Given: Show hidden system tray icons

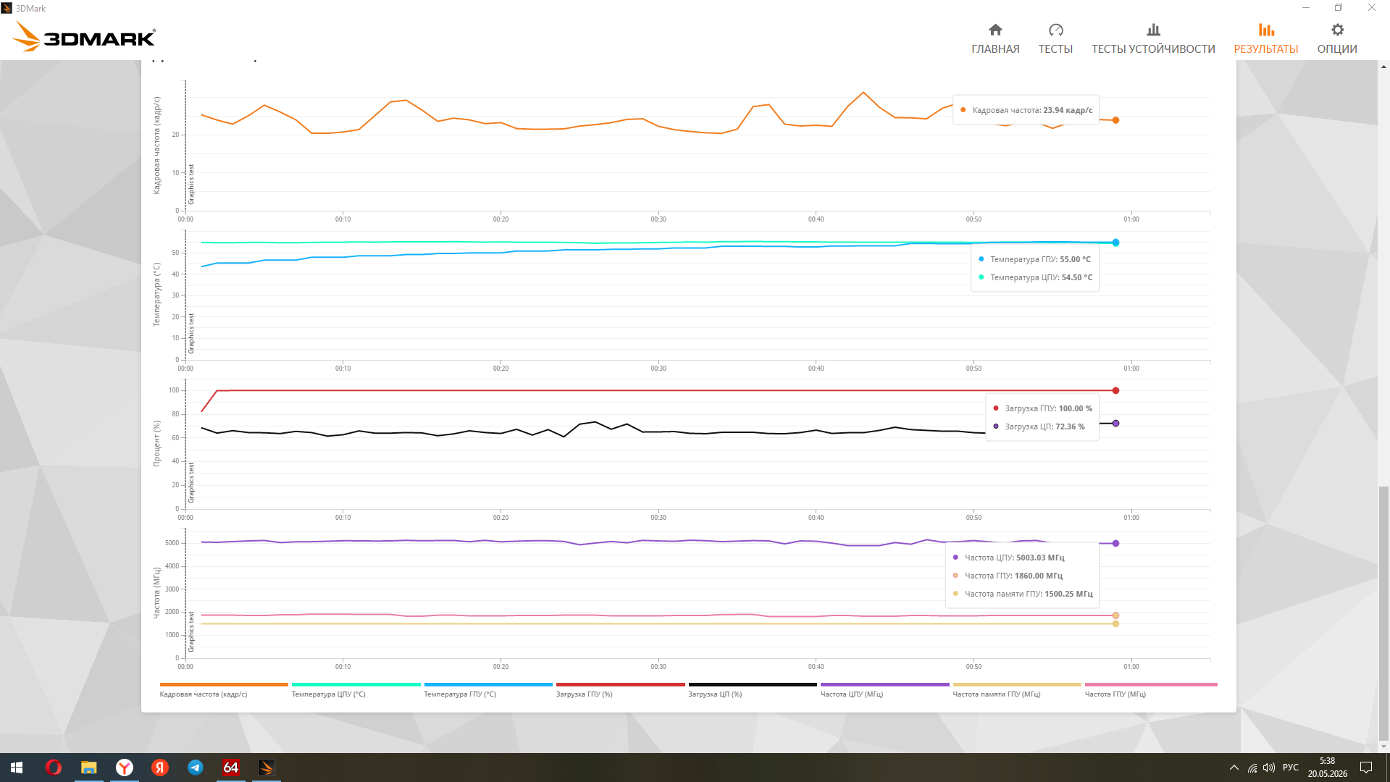Looking at the screenshot, I should [1234, 768].
